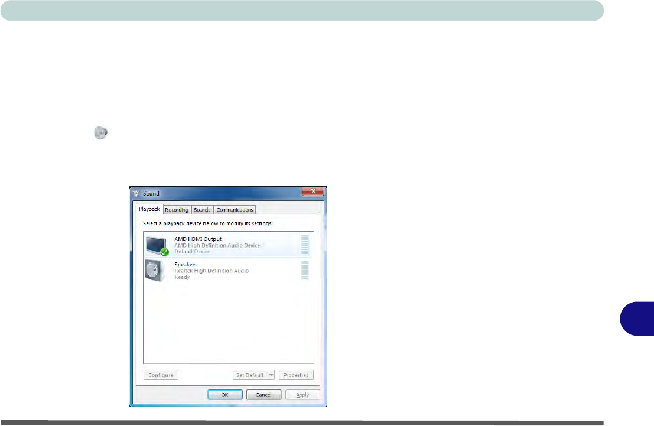Switch to the Playback tab
Viewport: 654px width, 426px height.
(149, 209)
